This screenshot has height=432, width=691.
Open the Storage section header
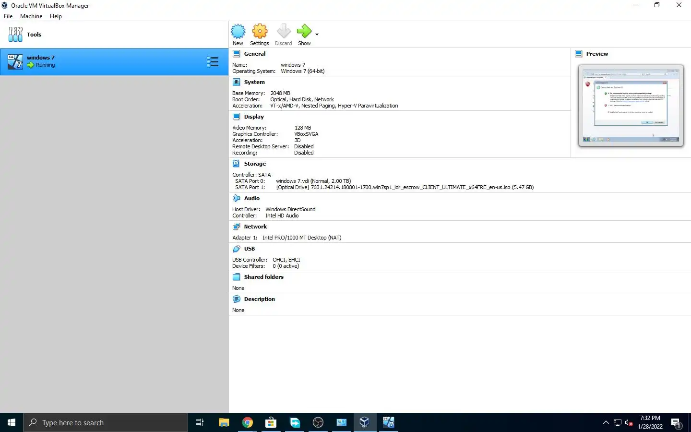tap(255, 164)
